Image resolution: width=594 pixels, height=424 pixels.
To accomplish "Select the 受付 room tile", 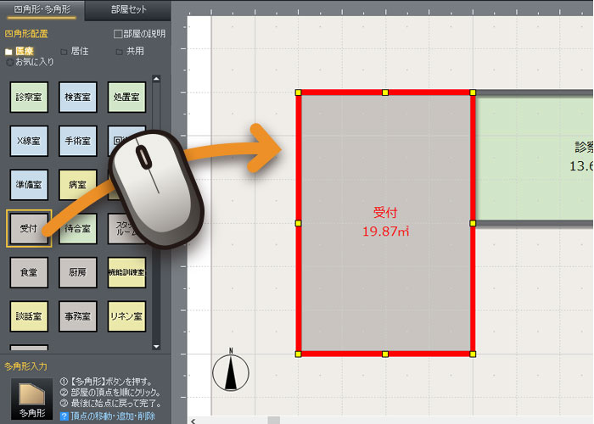I will coord(29,228).
